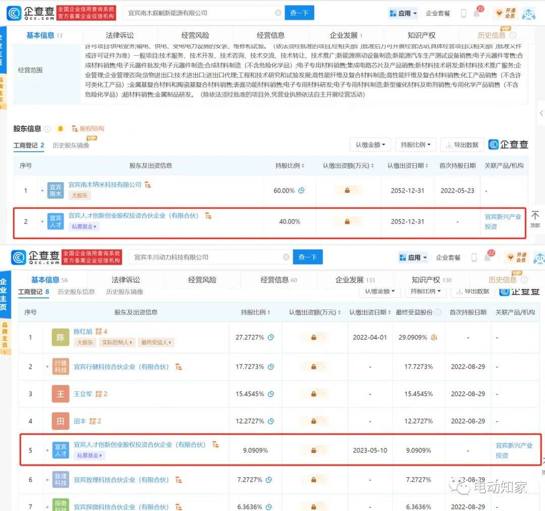Click the pie chart icon next to 12.2727%
This screenshot has height=511, width=545.
click(x=271, y=421)
